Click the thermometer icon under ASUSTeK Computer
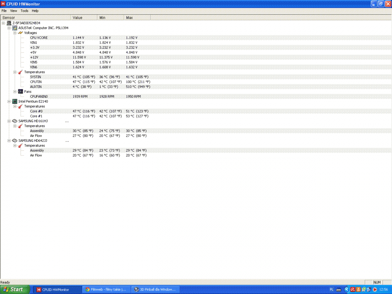 [20, 72]
